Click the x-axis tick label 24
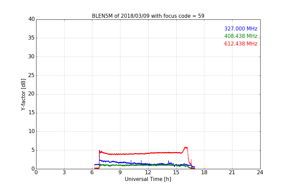The width and height of the screenshot is (289, 193). [260, 173]
